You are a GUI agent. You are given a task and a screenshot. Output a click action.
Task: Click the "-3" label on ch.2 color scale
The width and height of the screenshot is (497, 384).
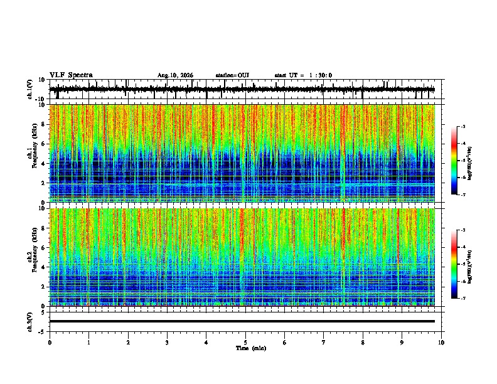pyautogui.click(x=463, y=230)
